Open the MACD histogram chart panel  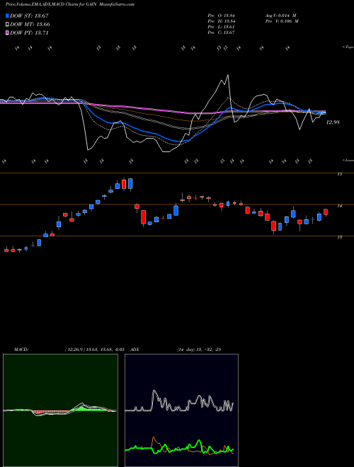(x=60, y=410)
